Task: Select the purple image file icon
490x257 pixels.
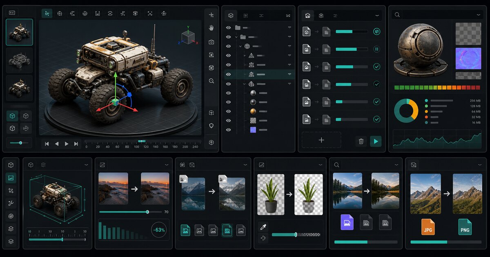Action: coord(347,222)
